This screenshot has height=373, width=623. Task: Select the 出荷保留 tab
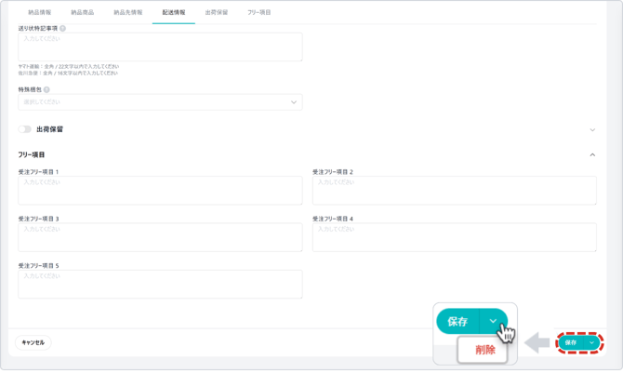click(x=216, y=13)
